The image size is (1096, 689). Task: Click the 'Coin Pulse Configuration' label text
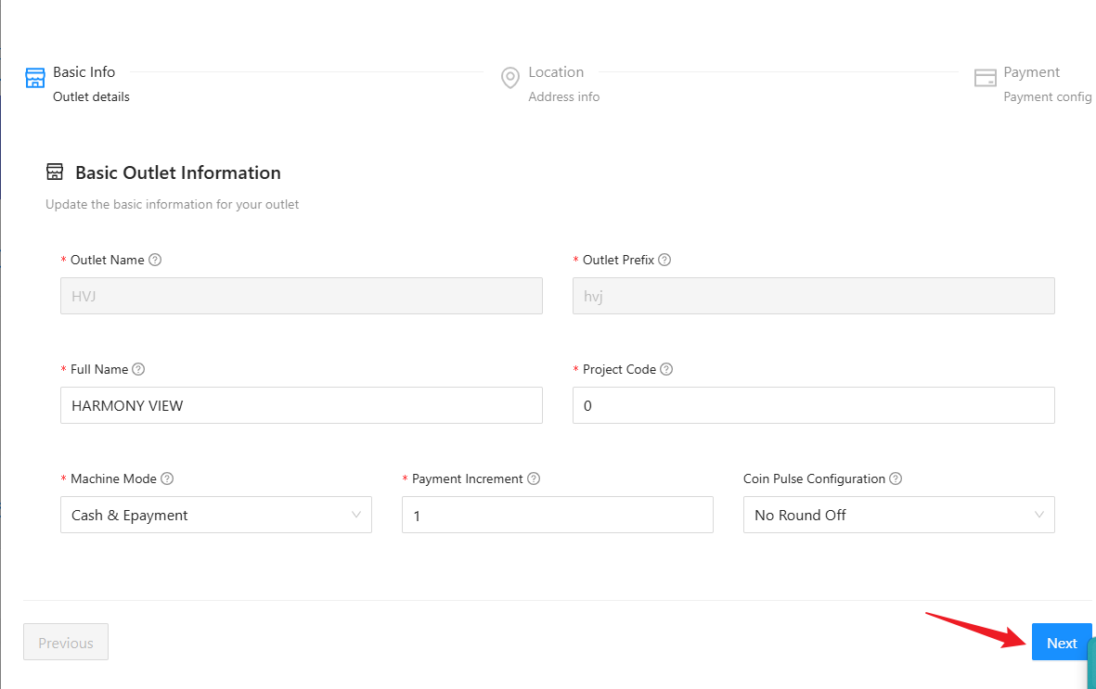click(x=814, y=478)
